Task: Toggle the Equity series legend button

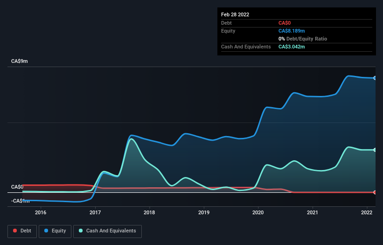Action: pos(55,231)
